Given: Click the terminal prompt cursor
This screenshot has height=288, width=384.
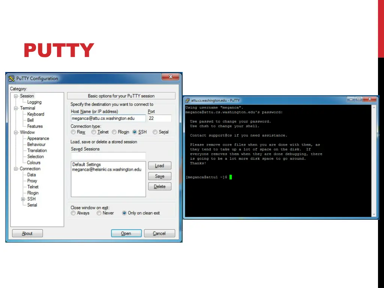Looking at the screenshot, I should click(231, 177).
